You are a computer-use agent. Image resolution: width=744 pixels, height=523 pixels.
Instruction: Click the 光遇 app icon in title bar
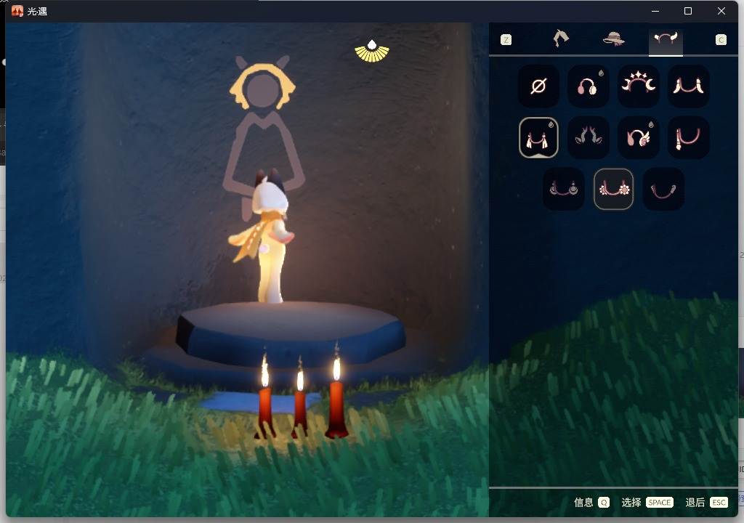(x=17, y=11)
